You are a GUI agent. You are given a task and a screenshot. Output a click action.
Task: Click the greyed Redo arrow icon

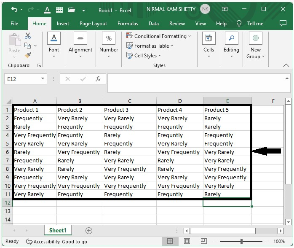[31, 9]
